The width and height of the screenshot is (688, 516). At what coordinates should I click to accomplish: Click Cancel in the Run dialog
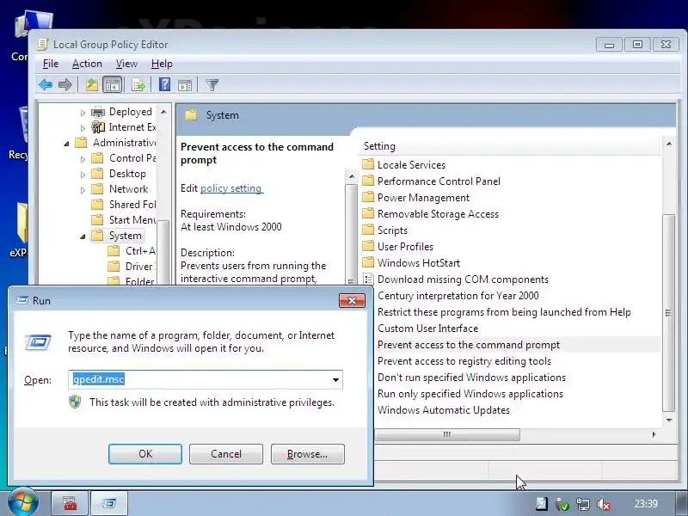[226, 454]
